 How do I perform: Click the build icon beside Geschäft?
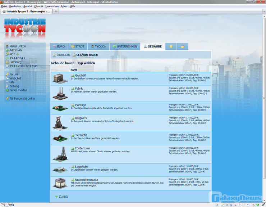click(x=73, y=75)
